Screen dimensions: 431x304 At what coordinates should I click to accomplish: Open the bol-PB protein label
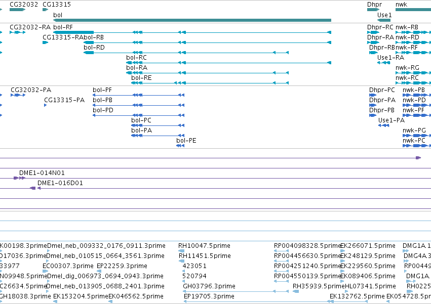102,100
